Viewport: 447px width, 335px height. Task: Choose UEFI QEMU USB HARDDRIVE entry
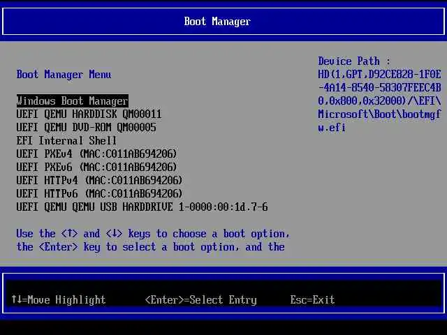point(142,207)
